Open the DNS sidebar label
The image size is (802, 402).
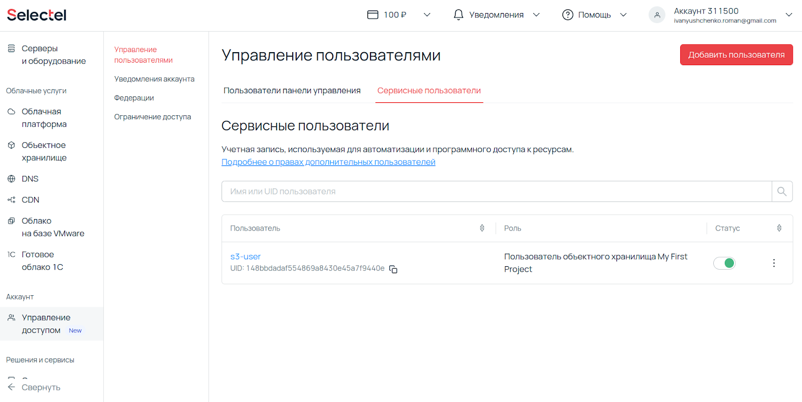(30, 179)
